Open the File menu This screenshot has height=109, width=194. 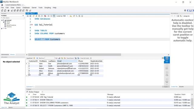click(x=2, y=8)
